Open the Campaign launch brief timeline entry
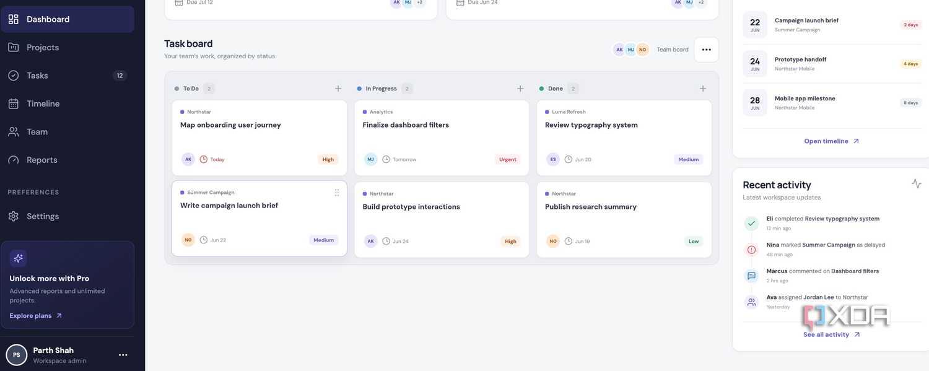Screen dimensions: 929x371 (832, 25)
